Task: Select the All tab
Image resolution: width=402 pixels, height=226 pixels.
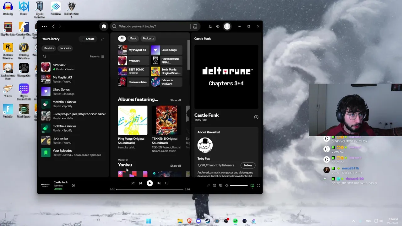Action: tap(122, 38)
